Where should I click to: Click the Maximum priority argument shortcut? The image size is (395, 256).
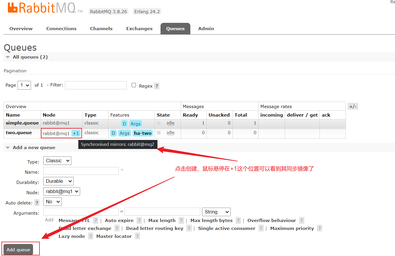(292, 228)
